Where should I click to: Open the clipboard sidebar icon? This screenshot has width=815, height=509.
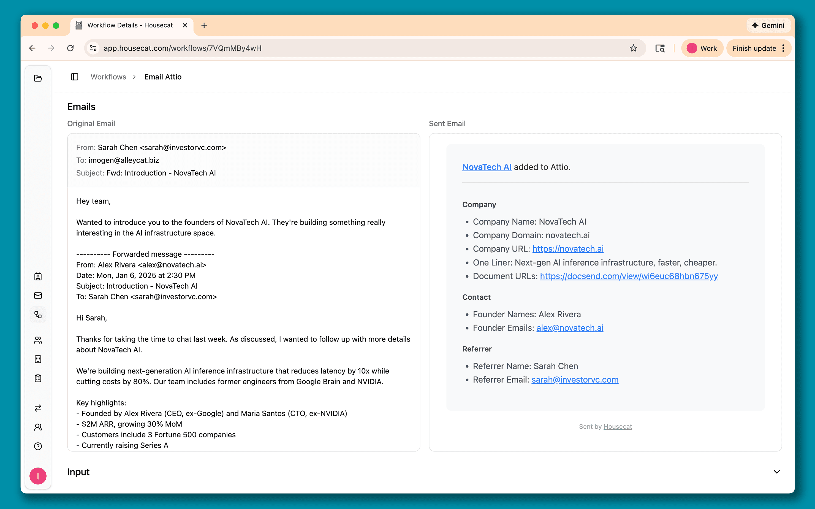(x=38, y=378)
